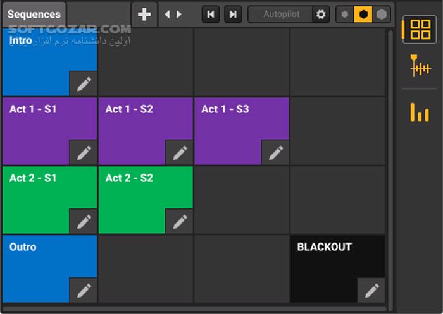The image size is (443, 314).
Task: Click the plus button to add a sequence
Action: [x=144, y=14]
